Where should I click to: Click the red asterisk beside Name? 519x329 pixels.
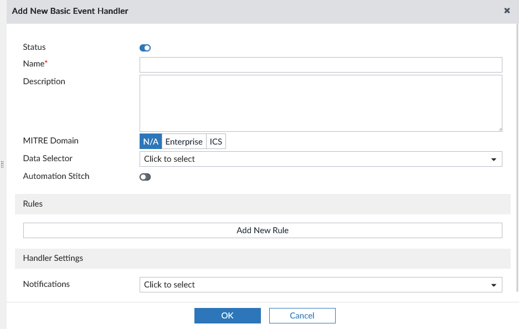pyautogui.click(x=46, y=61)
